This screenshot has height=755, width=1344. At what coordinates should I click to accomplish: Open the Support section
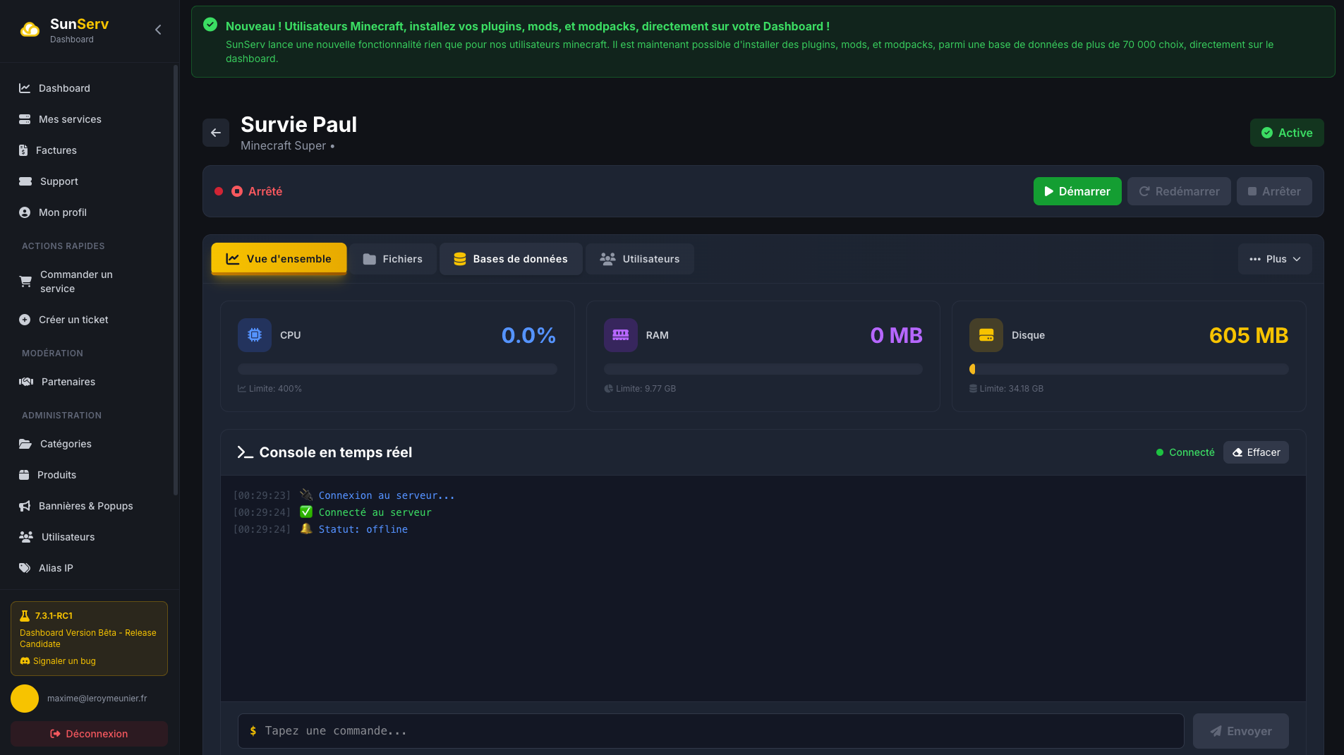tap(58, 181)
